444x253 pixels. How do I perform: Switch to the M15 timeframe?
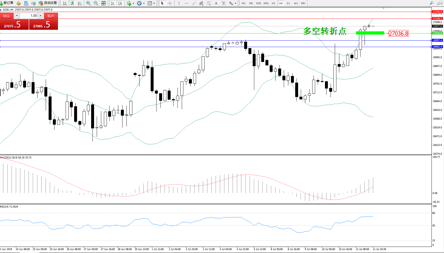[x=258, y=3]
